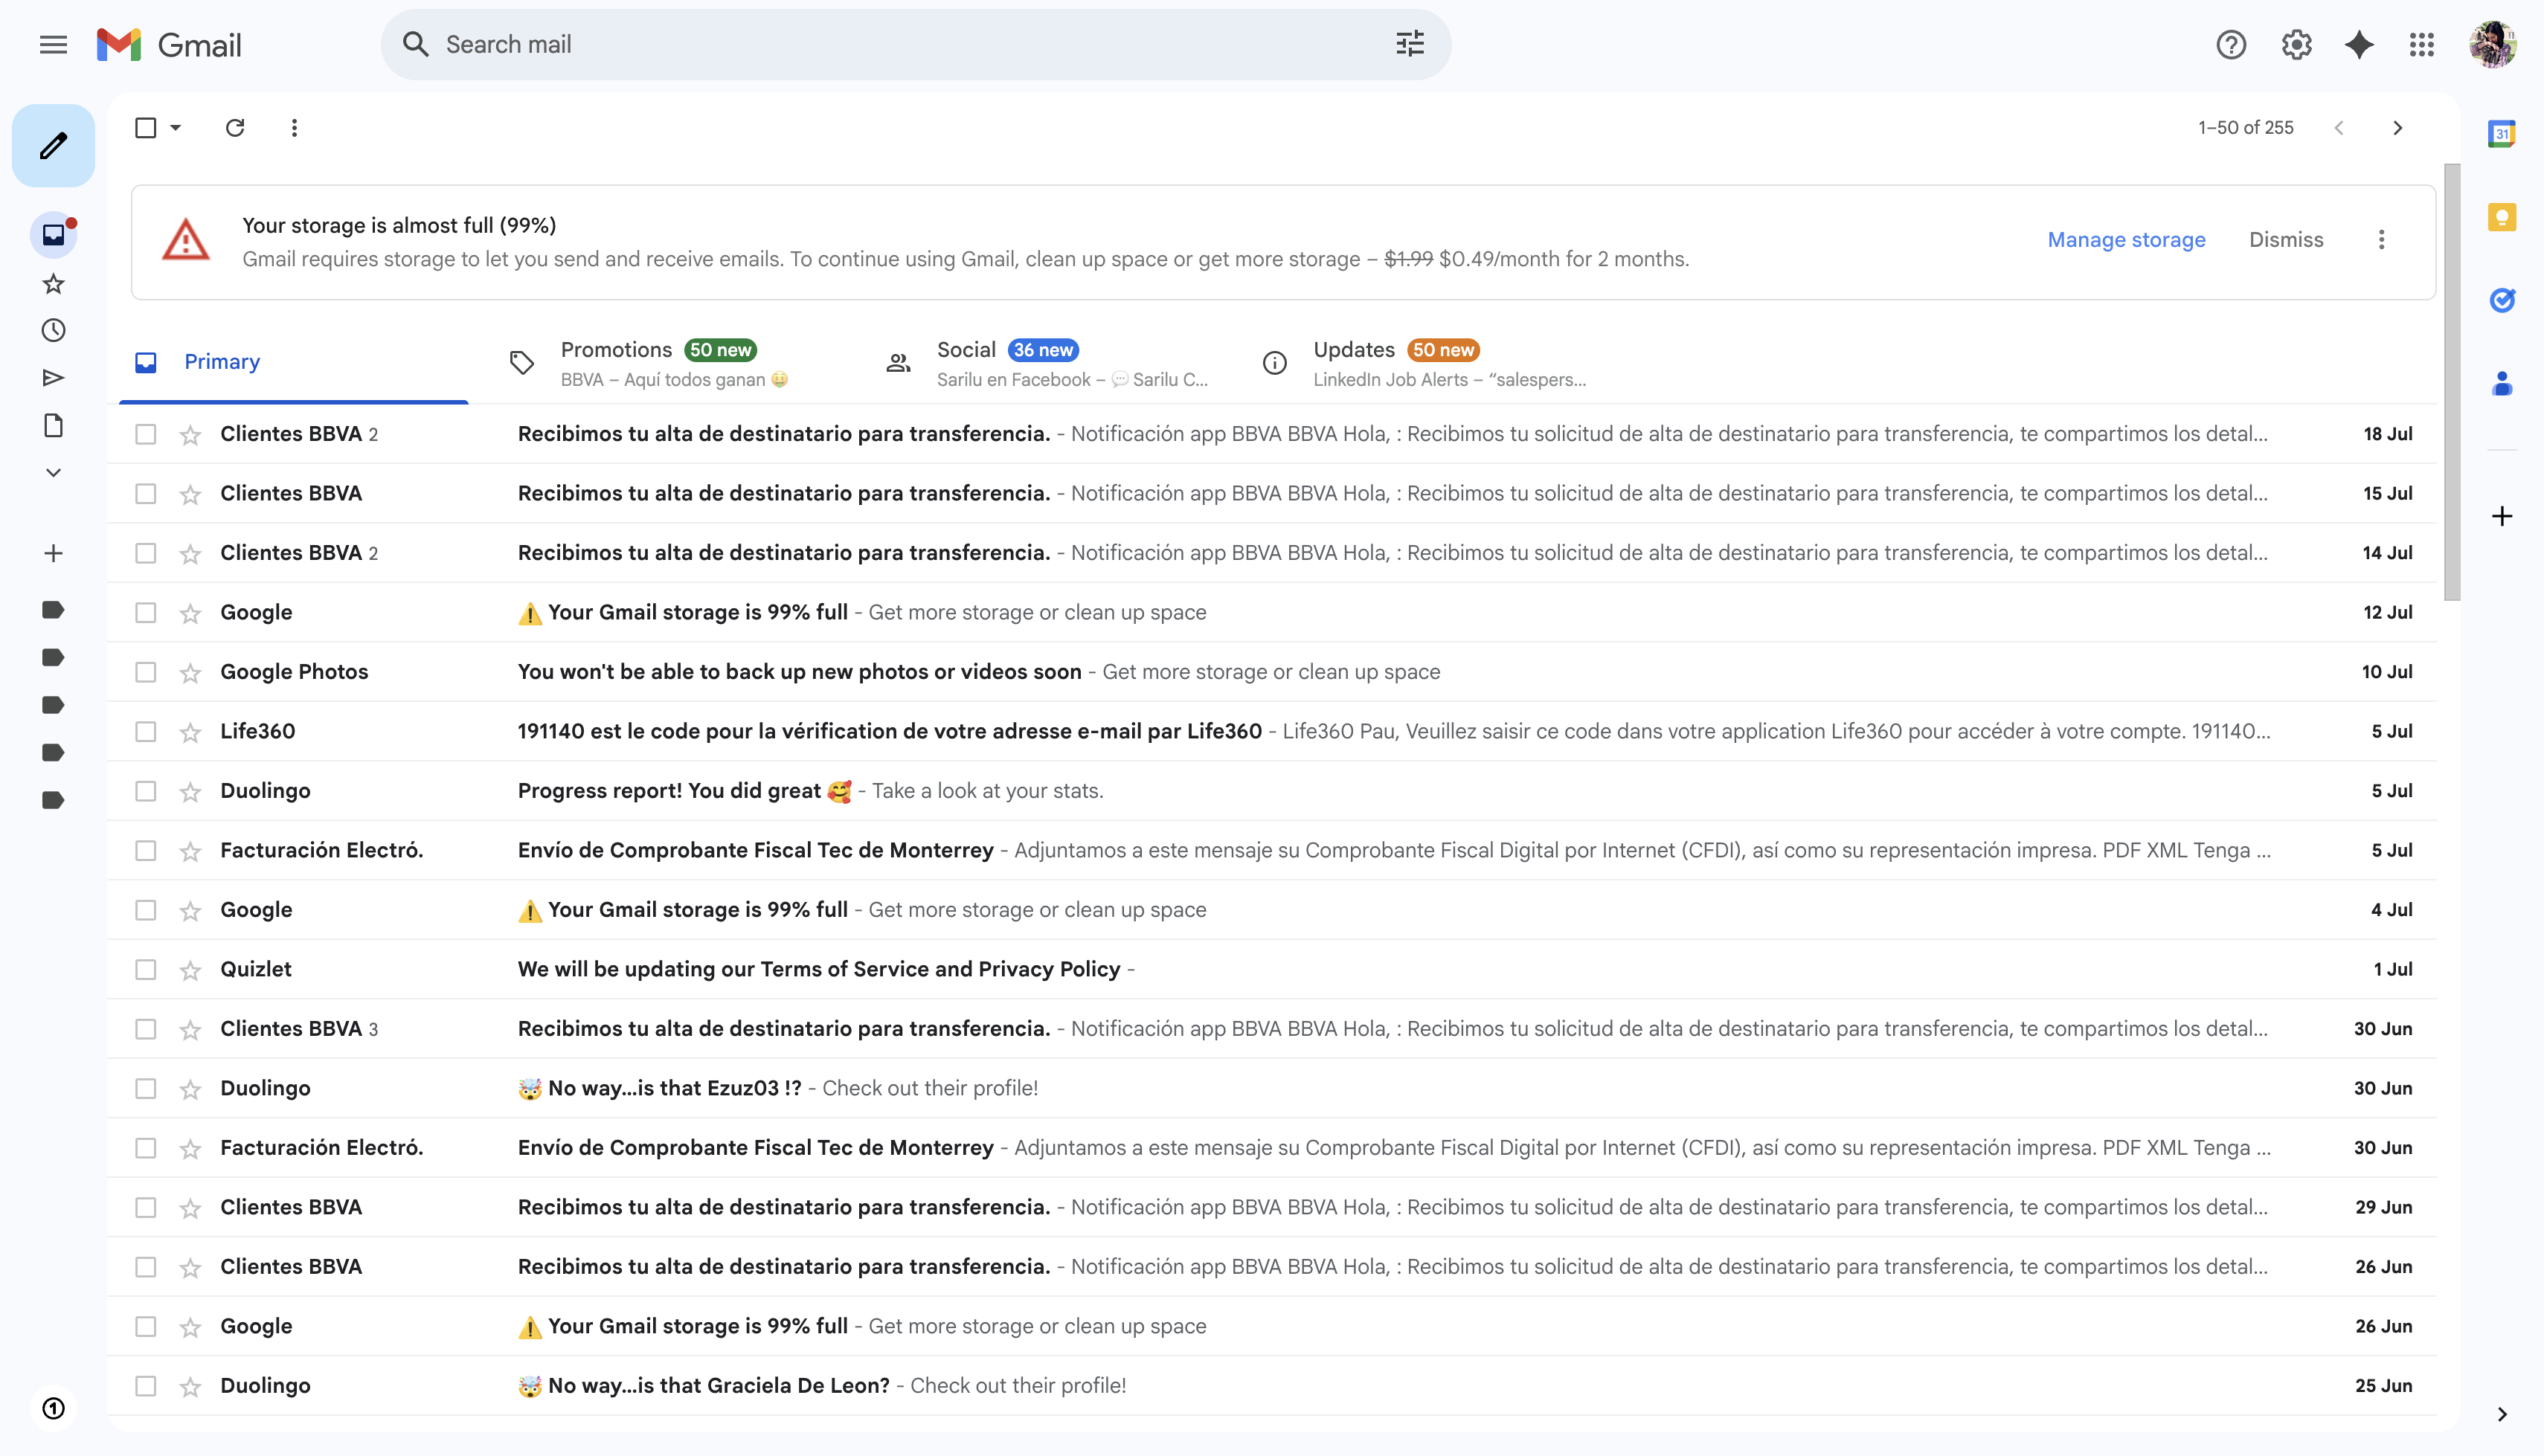Select the Life360 verification email checkbox

pyautogui.click(x=146, y=731)
